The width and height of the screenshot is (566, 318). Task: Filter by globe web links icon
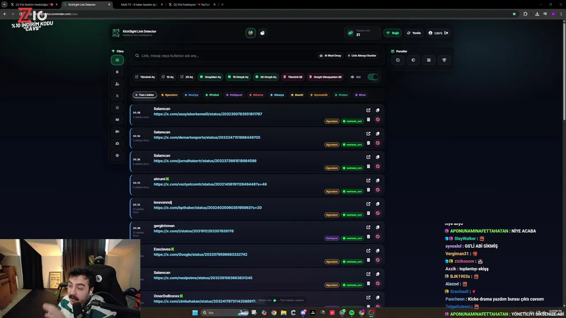click(x=117, y=155)
